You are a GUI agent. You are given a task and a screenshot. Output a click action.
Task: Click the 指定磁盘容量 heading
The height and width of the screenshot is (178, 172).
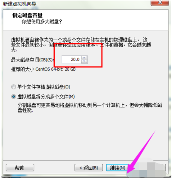coord(27,15)
